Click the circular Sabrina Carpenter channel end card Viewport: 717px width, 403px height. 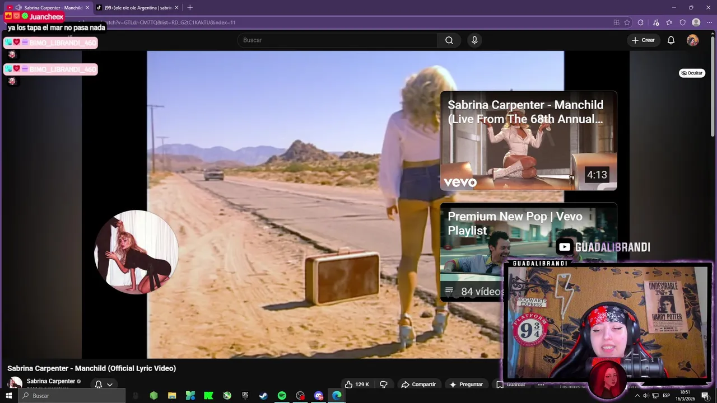tap(136, 252)
